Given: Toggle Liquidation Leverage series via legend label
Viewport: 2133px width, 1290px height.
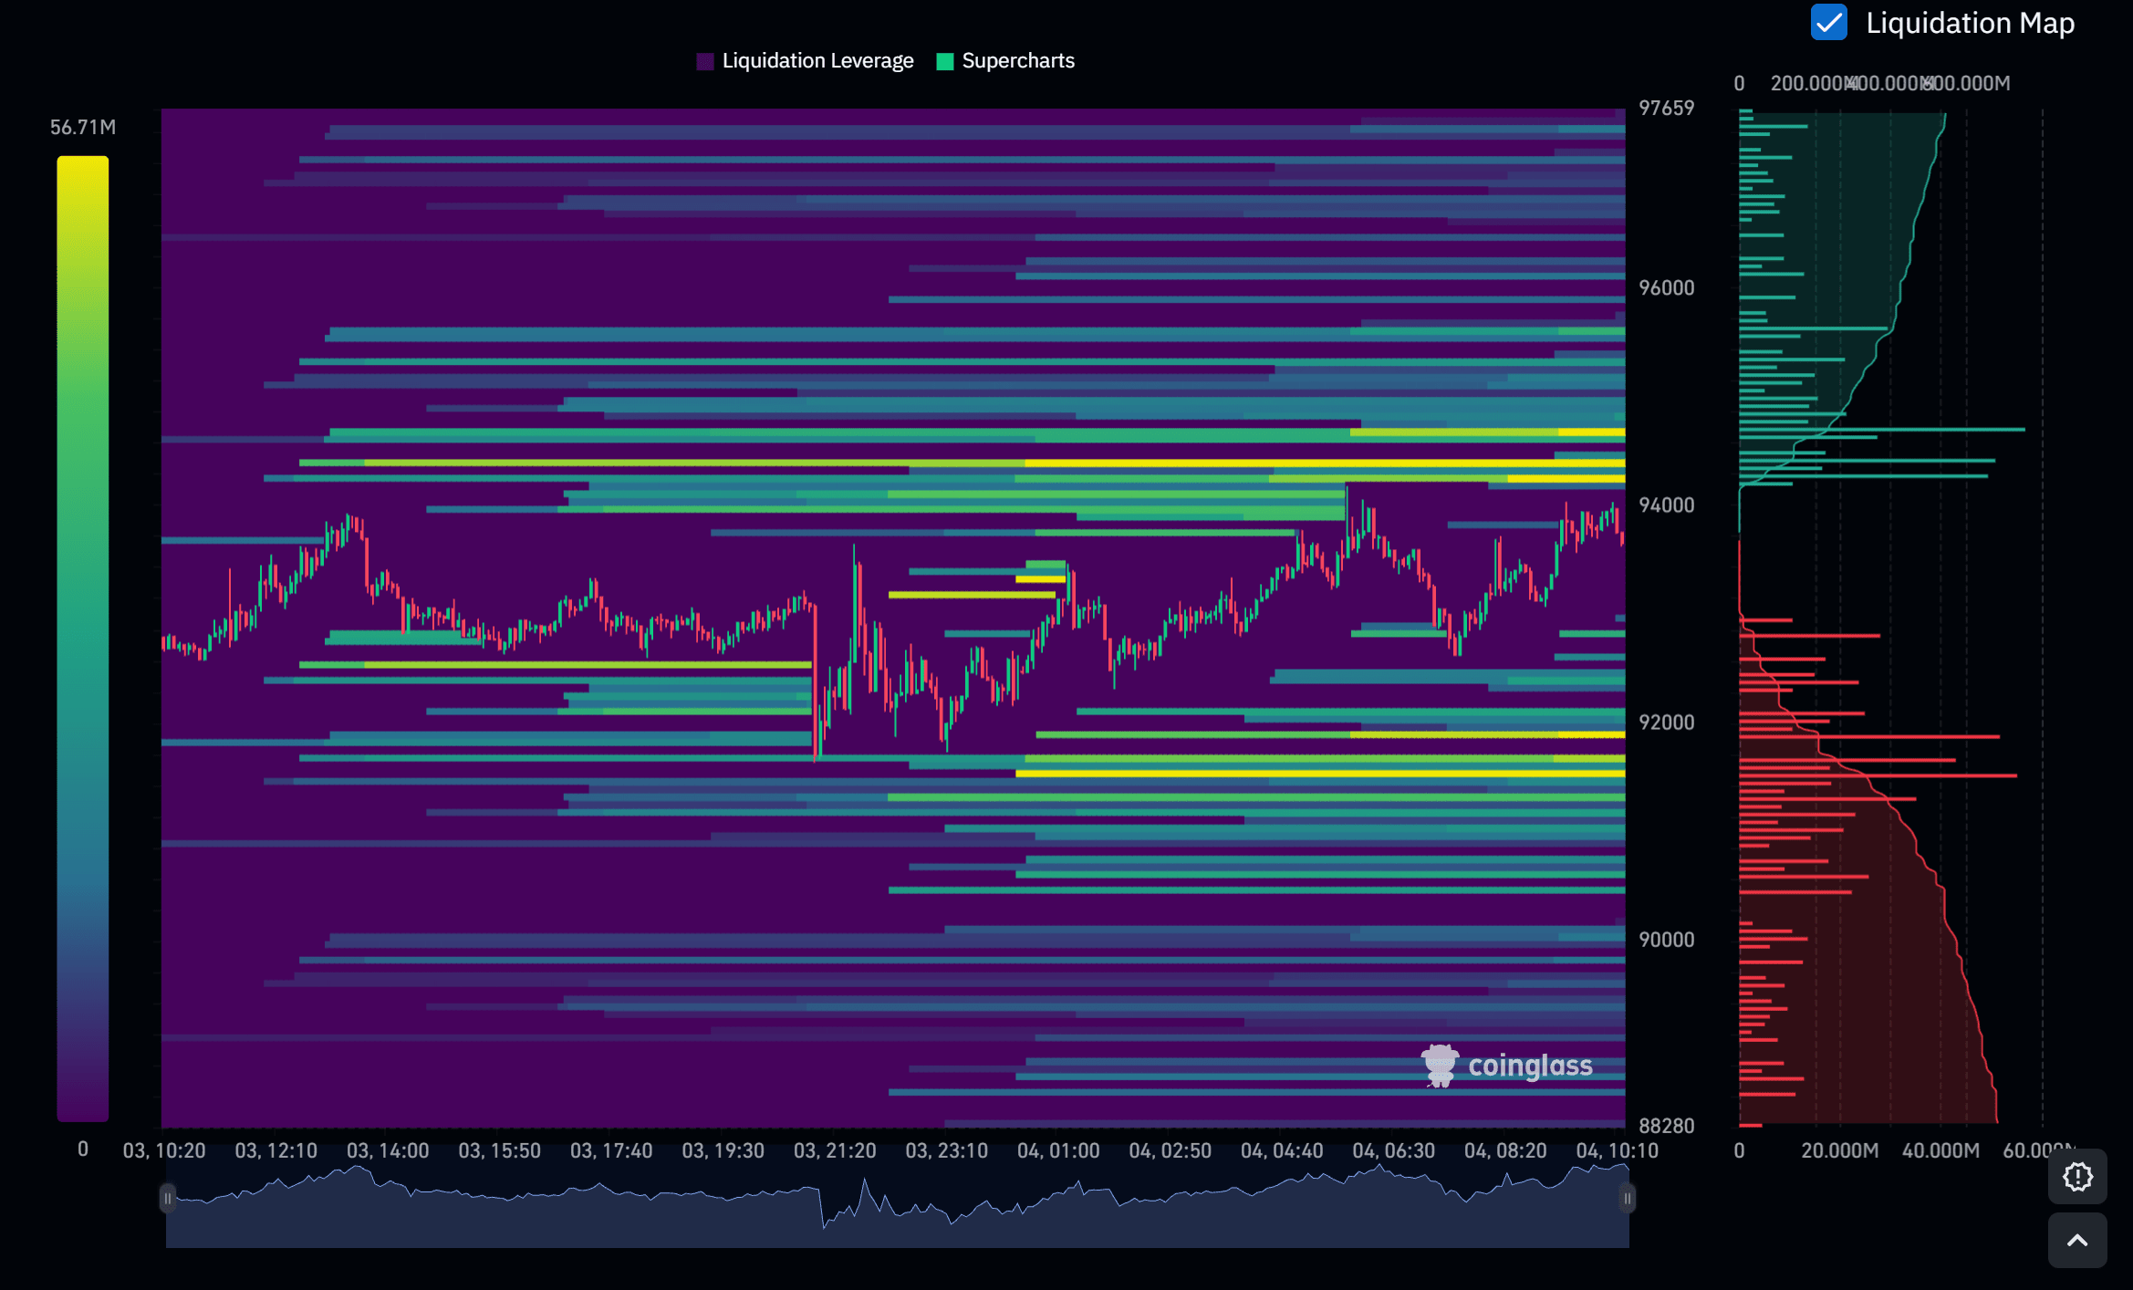Looking at the screenshot, I should point(817,61).
